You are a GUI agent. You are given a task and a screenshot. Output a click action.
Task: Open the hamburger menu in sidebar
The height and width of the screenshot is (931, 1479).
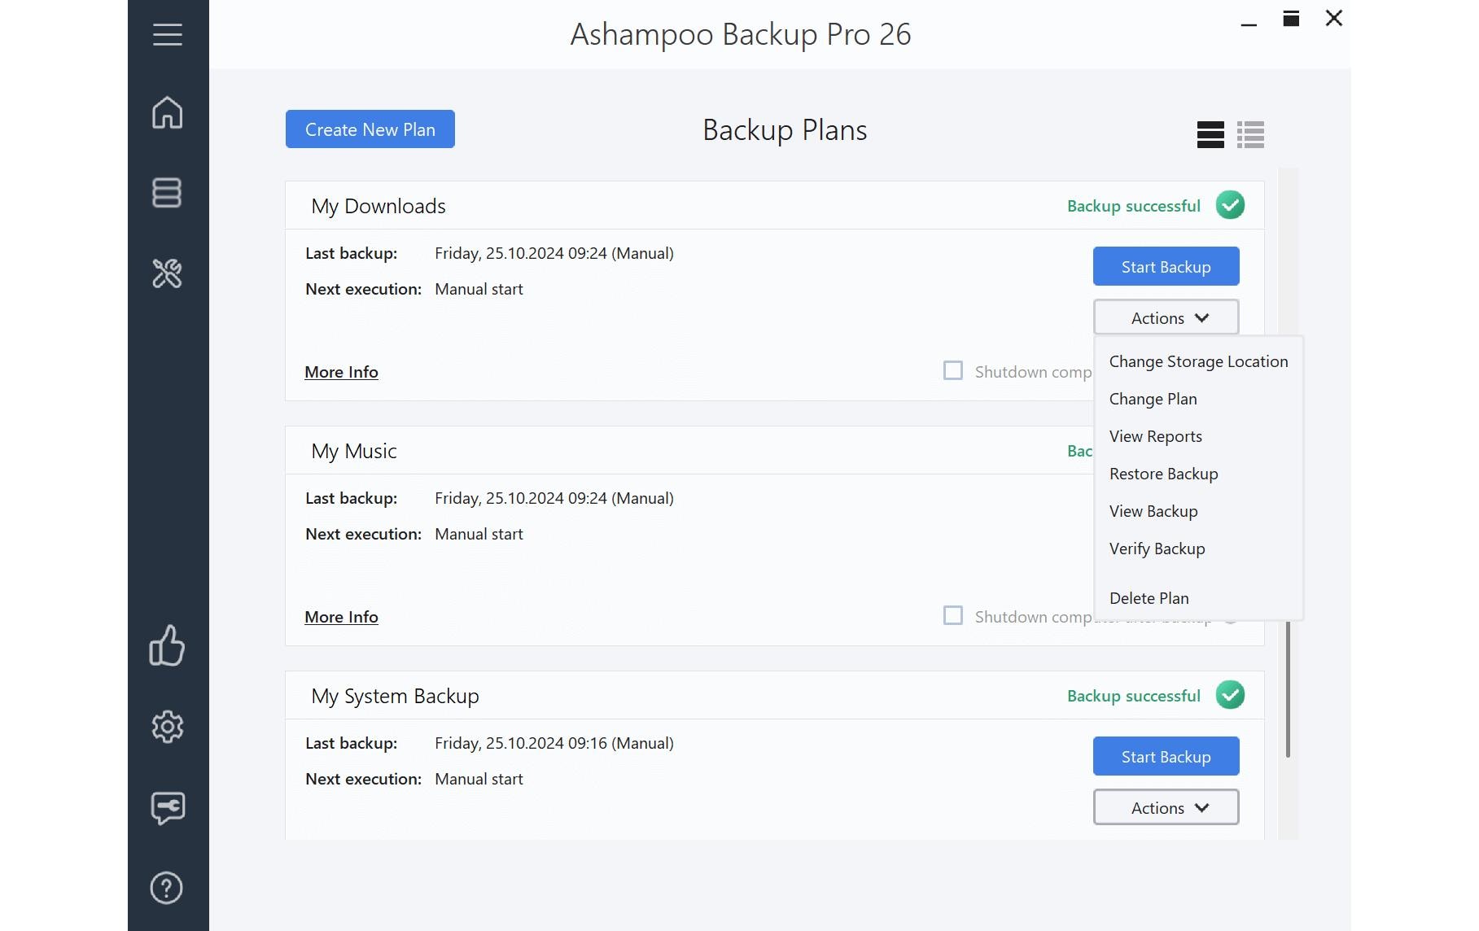(x=167, y=34)
